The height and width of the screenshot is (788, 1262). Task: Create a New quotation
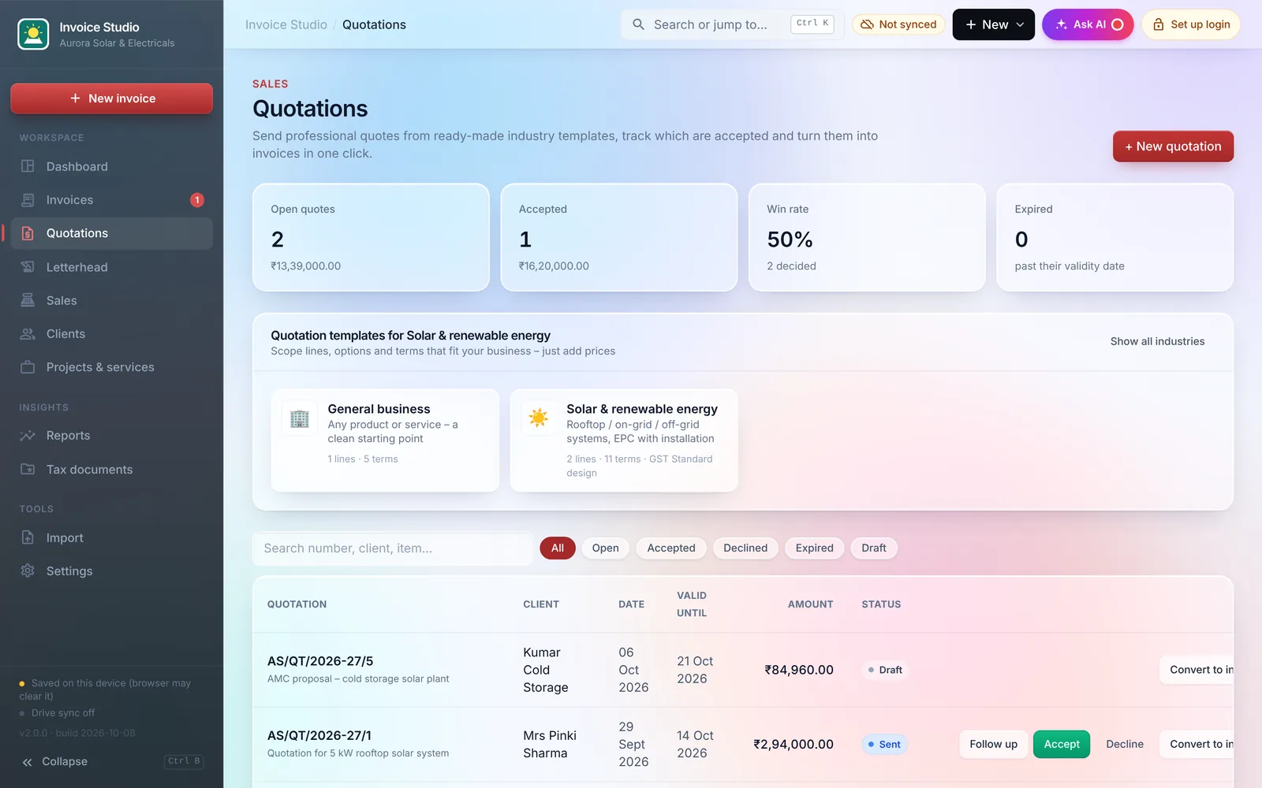point(1173,147)
